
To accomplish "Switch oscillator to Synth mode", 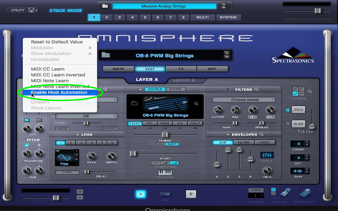I will tap(175, 89).
